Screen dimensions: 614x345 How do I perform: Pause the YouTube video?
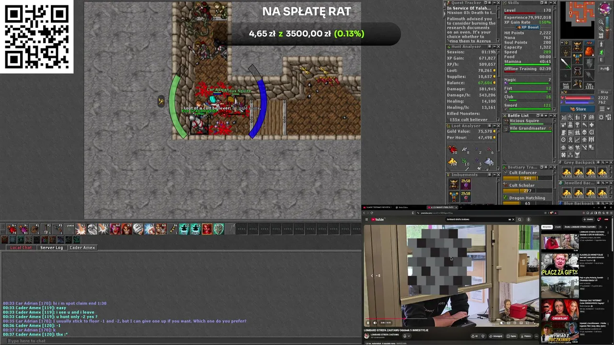368,323
